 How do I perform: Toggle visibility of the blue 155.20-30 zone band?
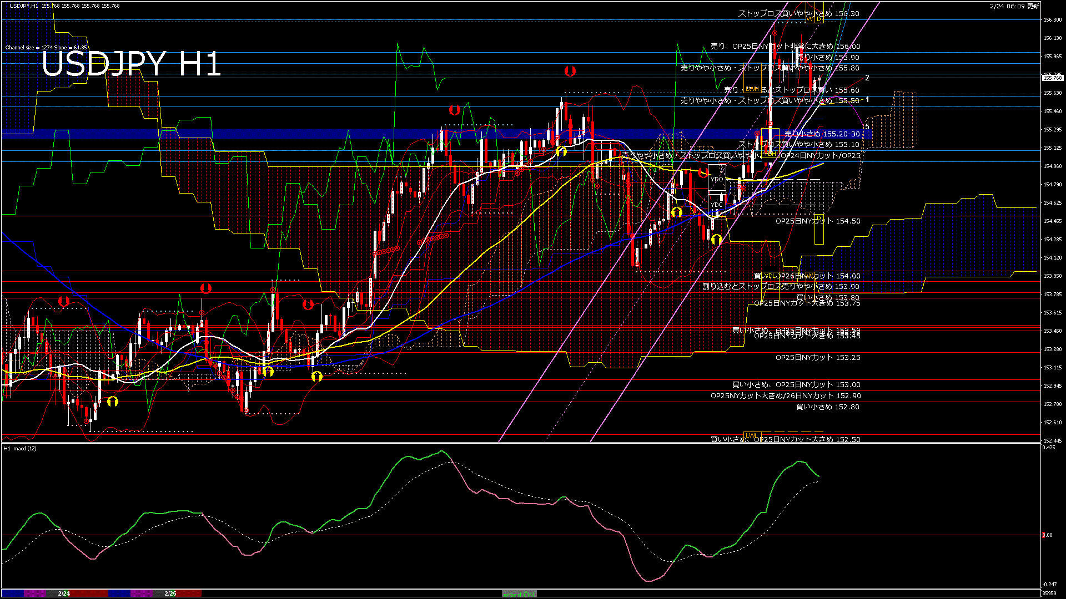tap(333, 133)
